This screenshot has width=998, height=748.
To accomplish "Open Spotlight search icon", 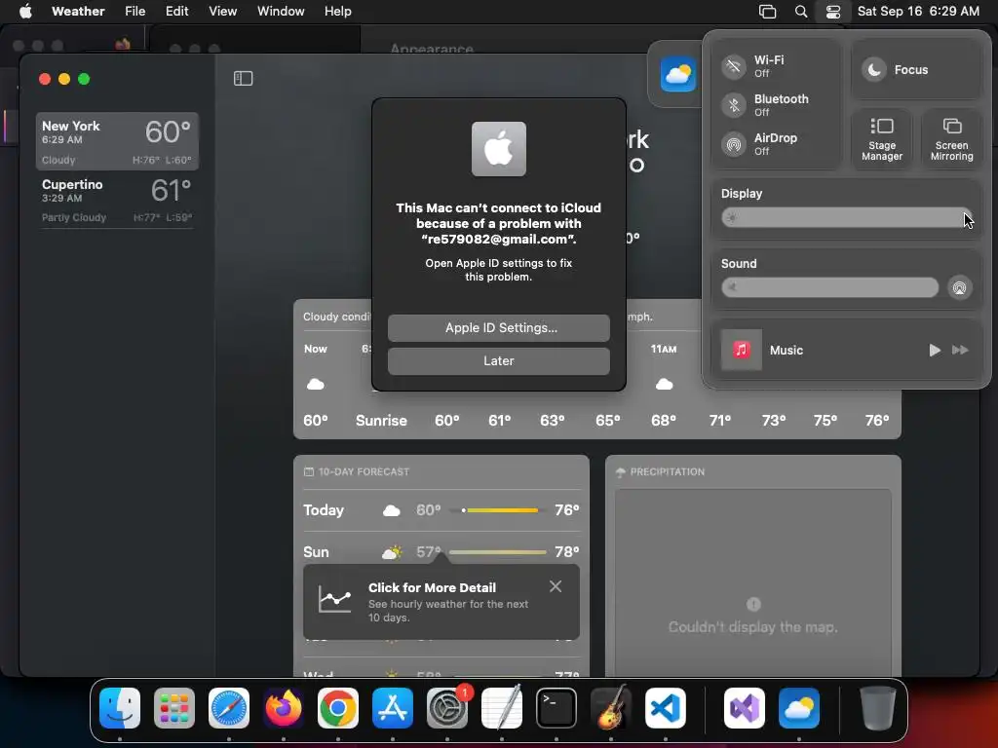I will (801, 12).
